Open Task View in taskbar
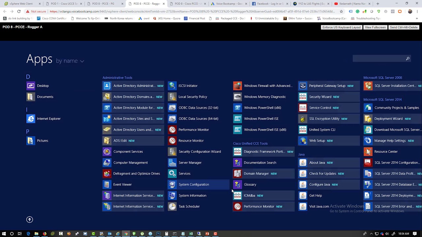The image size is (422, 237). (x=20, y=234)
